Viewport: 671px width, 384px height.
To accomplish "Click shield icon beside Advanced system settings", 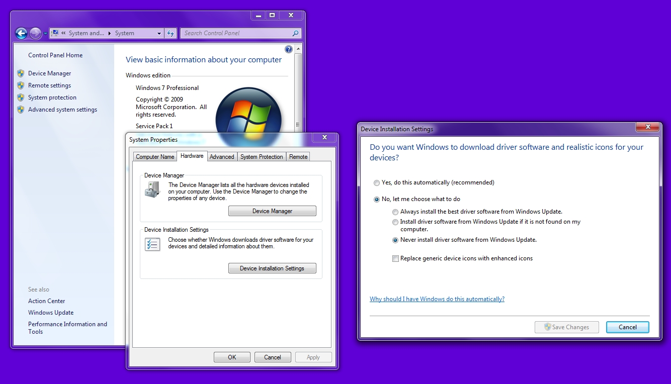I will click(21, 110).
